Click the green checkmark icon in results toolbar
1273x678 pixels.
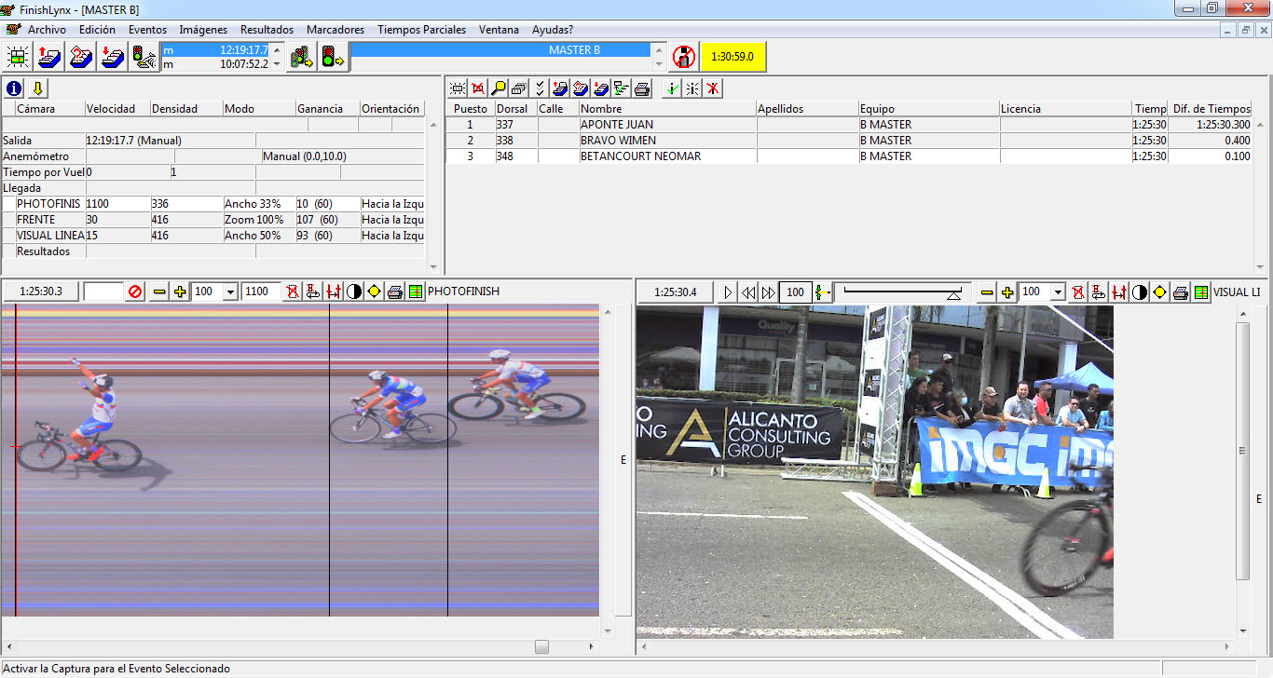[671, 88]
